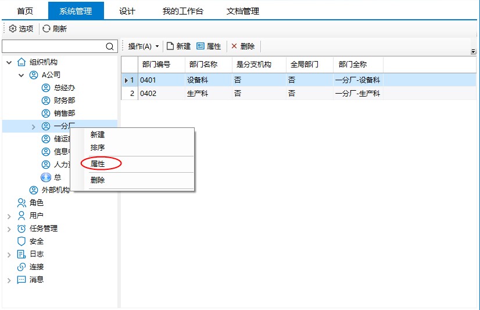480x310 pixels.
Task: Click the 安全 shield icon
Action: (21, 241)
